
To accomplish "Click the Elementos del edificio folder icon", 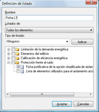I will coord(17,54).
